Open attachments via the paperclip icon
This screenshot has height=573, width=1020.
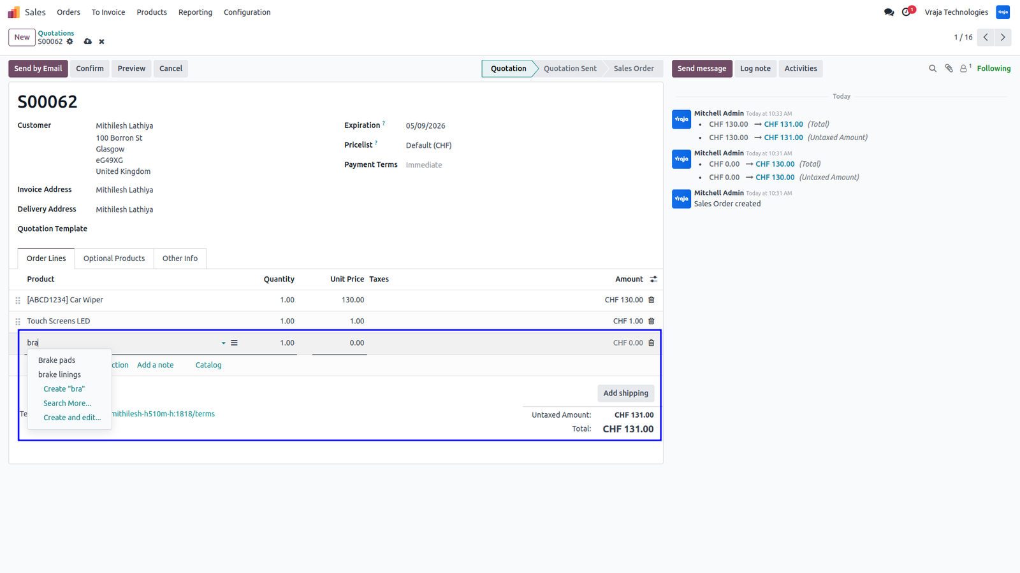coord(949,69)
